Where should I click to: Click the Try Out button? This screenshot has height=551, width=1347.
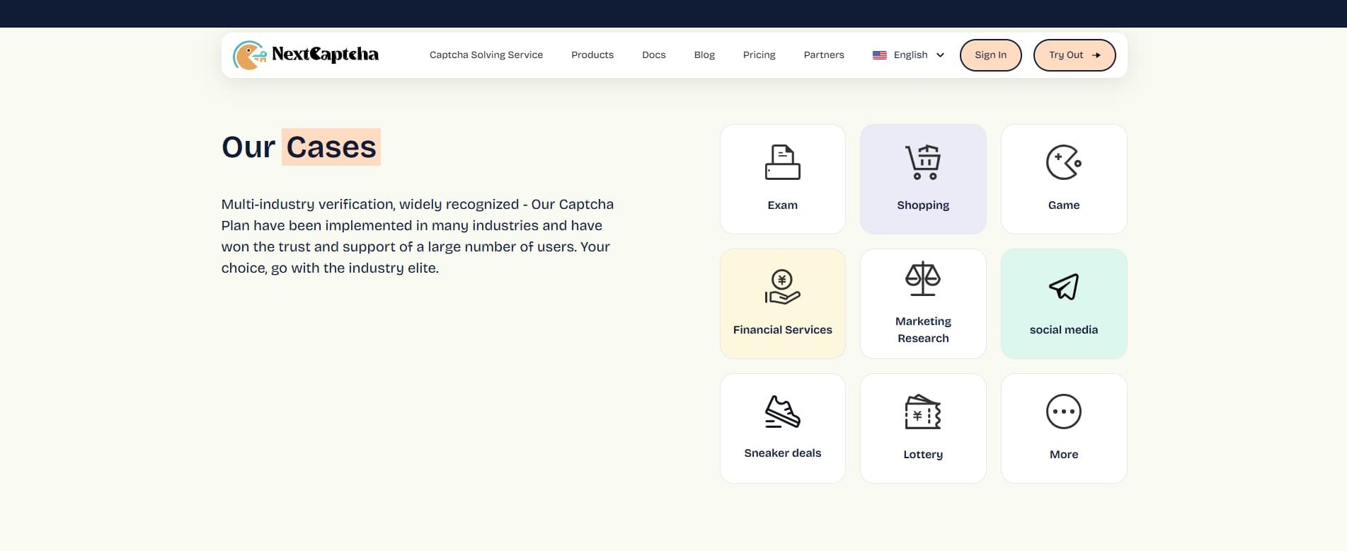(1074, 55)
